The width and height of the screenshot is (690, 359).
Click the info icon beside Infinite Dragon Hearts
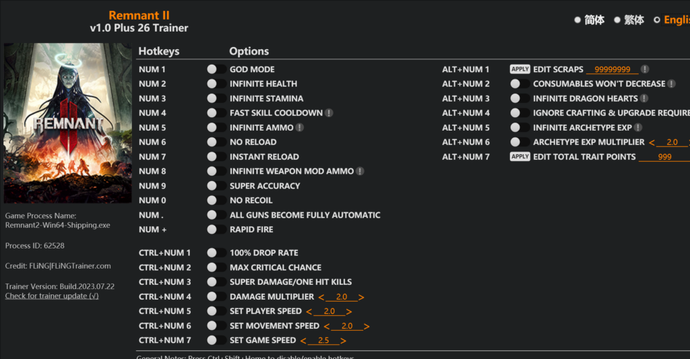[644, 98]
